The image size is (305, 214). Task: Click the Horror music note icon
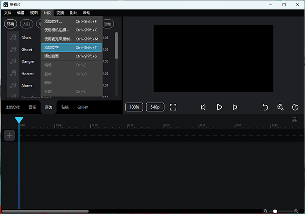[x=13, y=74]
